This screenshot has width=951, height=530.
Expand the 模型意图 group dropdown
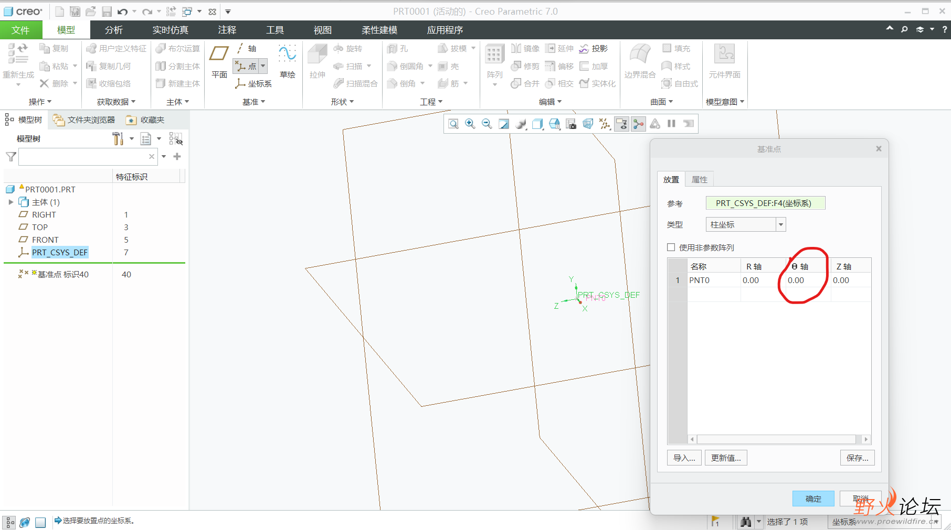pos(725,102)
